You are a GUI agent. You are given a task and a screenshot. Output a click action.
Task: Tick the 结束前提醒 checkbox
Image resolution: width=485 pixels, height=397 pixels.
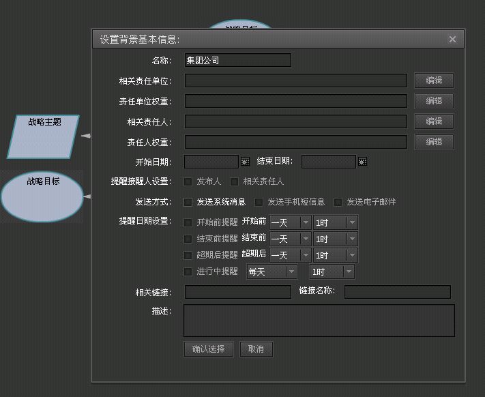[x=188, y=239]
